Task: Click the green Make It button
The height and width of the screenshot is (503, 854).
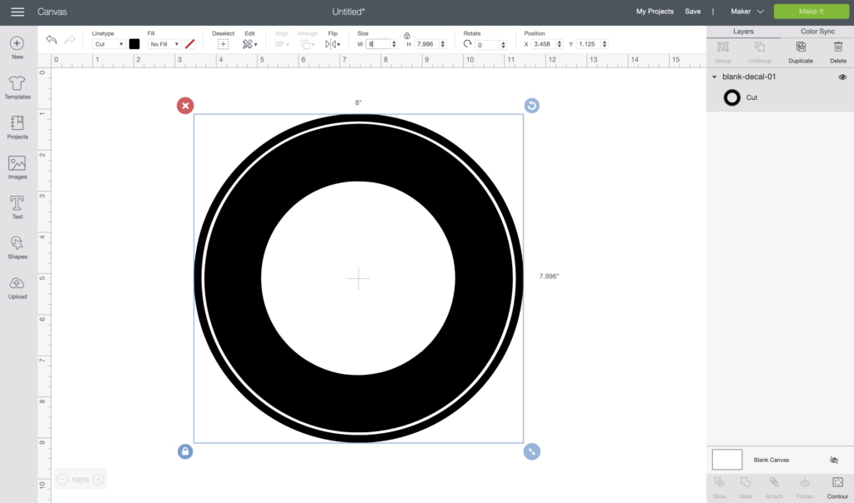Action: tap(811, 12)
